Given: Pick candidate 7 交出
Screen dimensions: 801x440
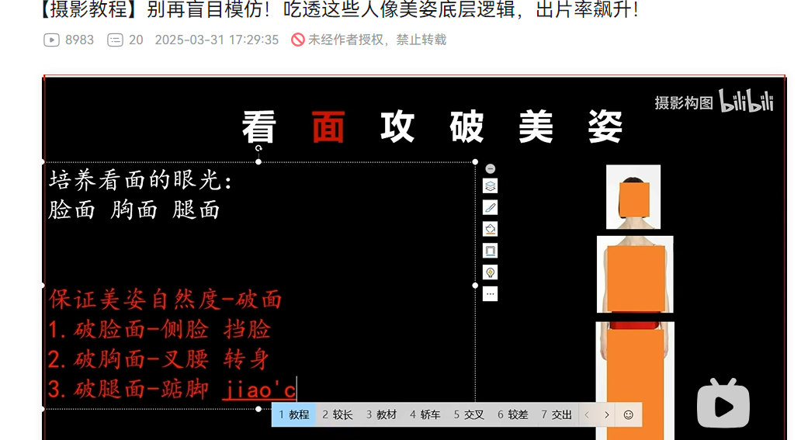Looking at the screenshot, I should [x=557, y=415].
